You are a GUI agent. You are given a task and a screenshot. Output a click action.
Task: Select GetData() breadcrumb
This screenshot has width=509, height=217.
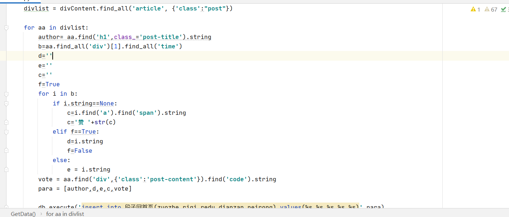tap(23, 214)
